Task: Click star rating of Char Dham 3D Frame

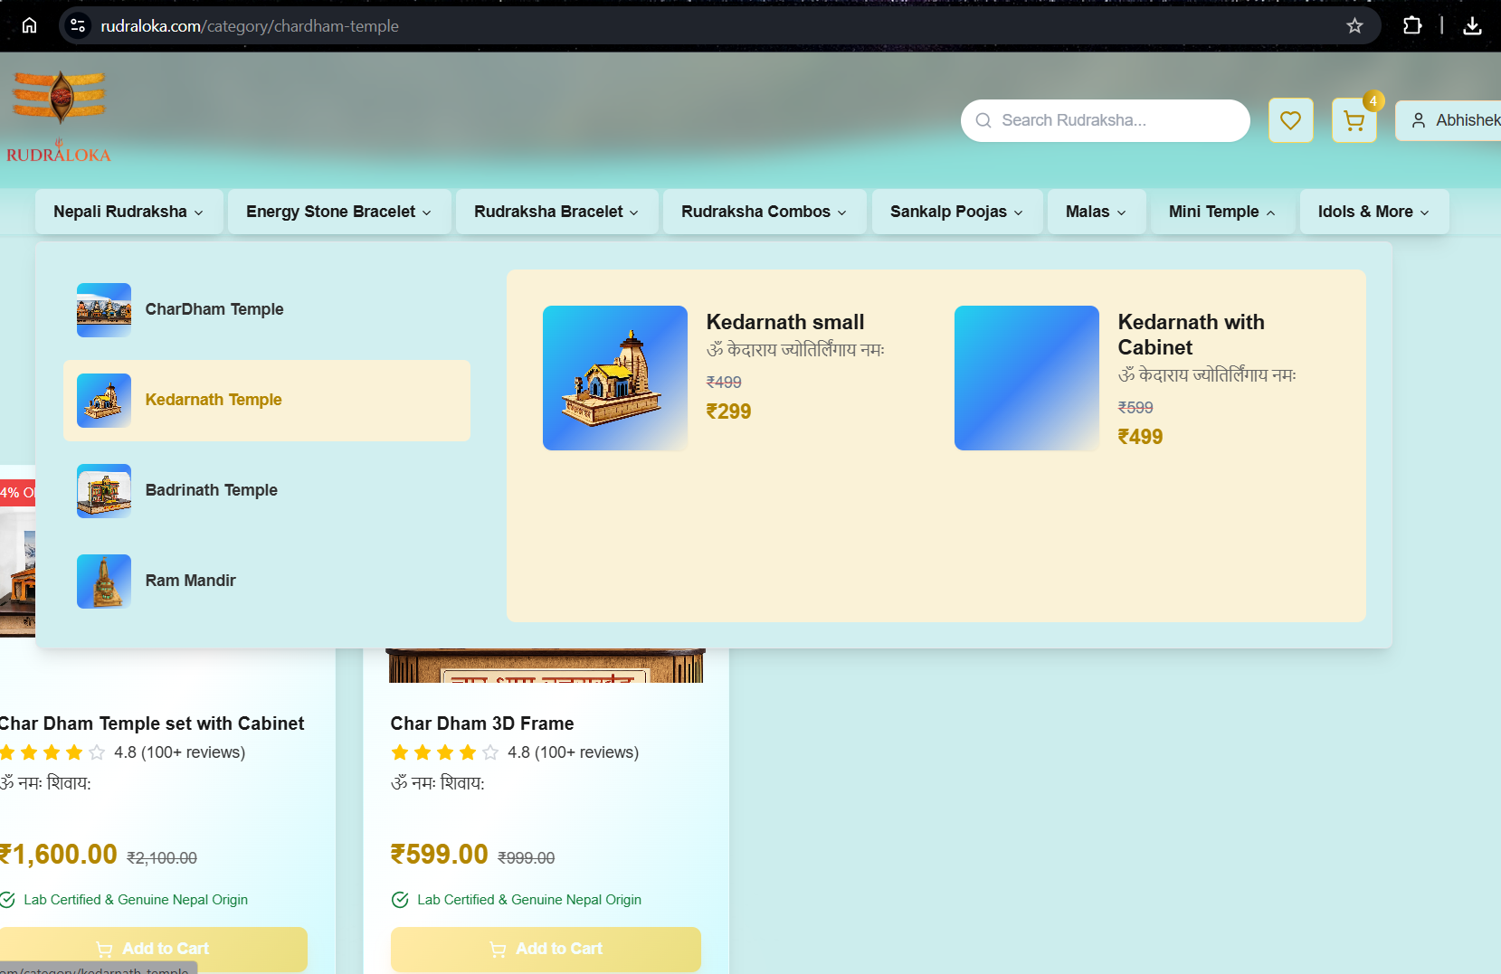Action: (444, 752)
